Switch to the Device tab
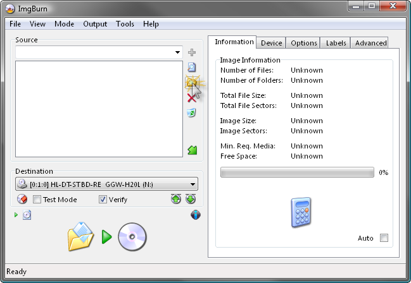This screenshot has height=283, width=411. (x=271, y=43)
